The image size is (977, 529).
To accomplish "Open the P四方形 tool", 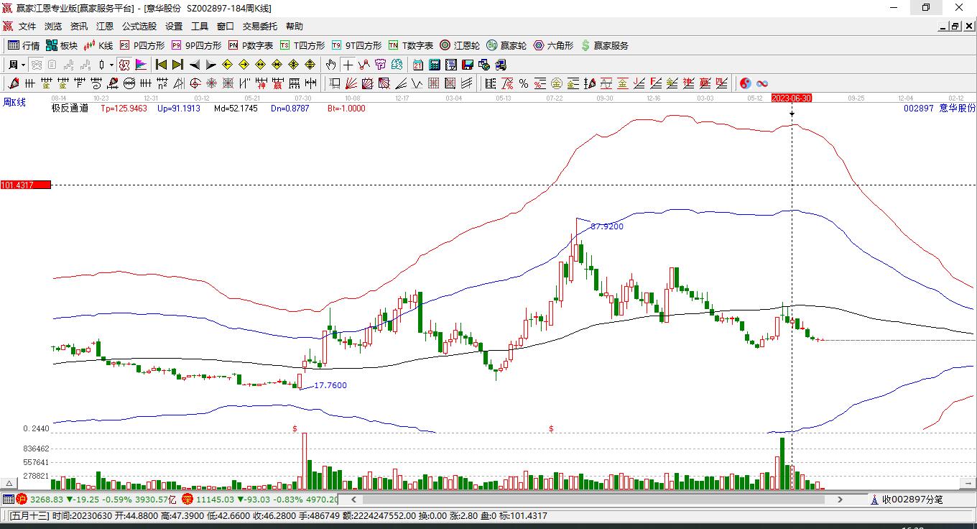I will point(142,45).
